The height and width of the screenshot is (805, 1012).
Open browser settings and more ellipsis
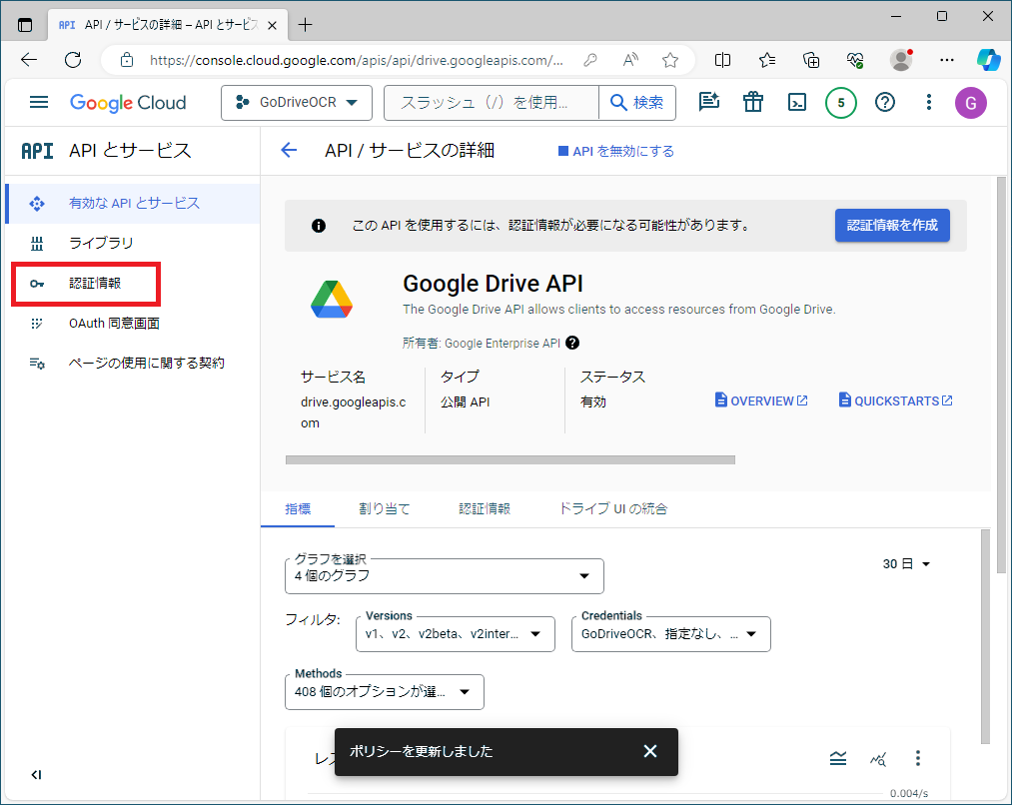(947, 60)
